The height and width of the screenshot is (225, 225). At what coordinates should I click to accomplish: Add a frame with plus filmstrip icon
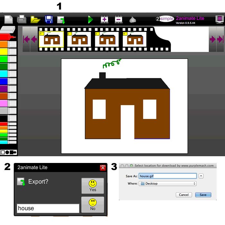point(104,19)
